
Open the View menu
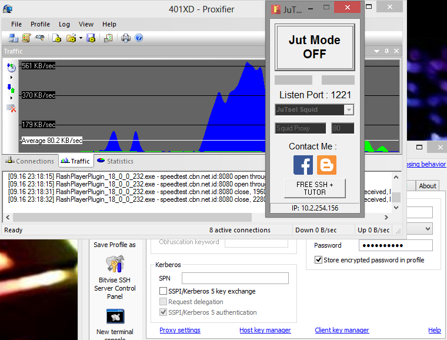[86, 24]
